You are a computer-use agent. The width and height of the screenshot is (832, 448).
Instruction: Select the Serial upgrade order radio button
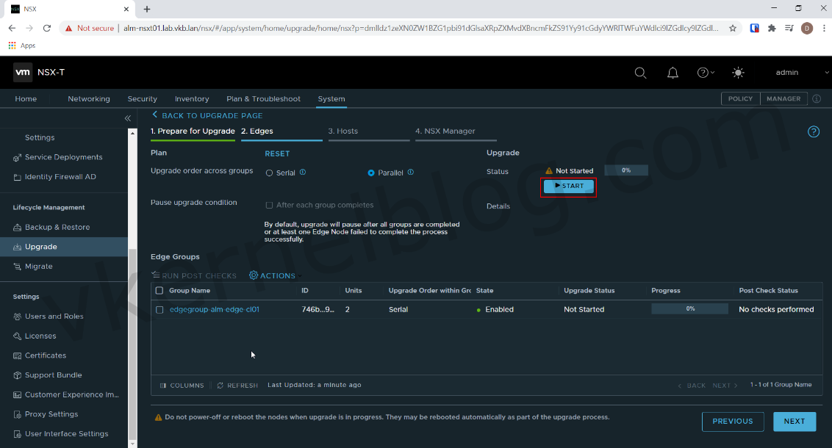(269, 172)
